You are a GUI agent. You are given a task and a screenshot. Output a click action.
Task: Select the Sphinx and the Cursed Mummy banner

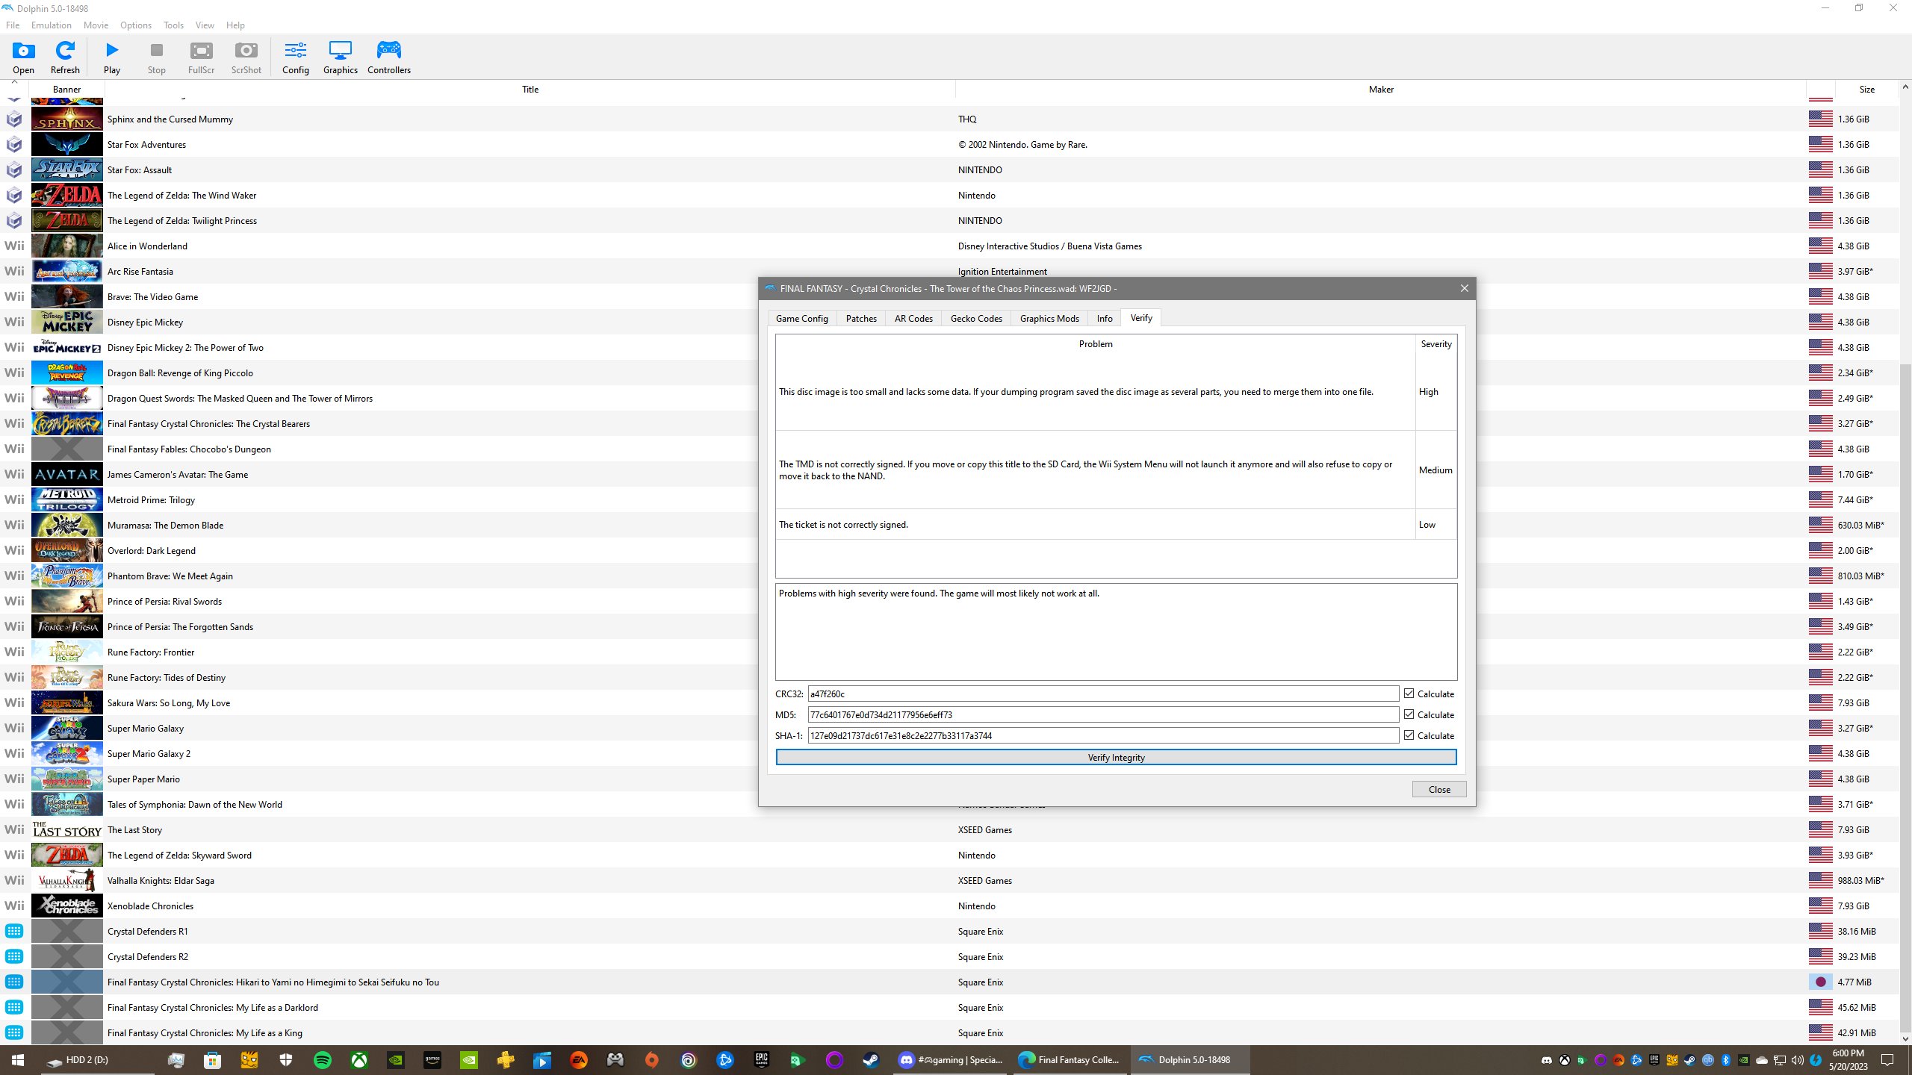[67, 119]
